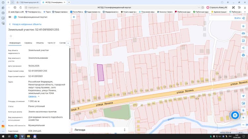Toggle the mini-map overview button
This screenshot has width=248, height=139.
pos(243,103)
